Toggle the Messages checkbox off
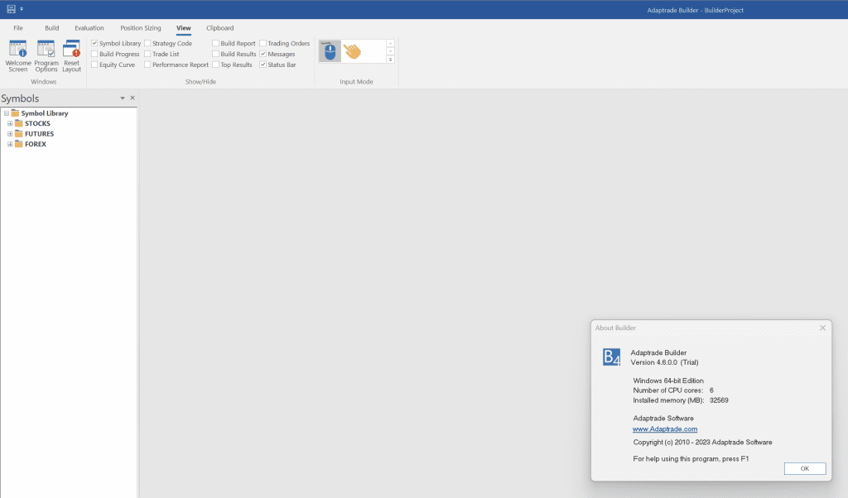Image resolution: width=848 pixels, height=498 pixels. (x=263, y=54)
